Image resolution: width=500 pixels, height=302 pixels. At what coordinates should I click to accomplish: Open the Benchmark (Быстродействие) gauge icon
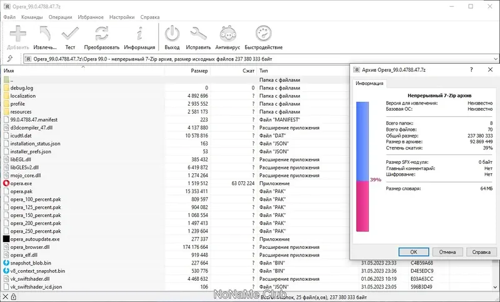(264, 34)
